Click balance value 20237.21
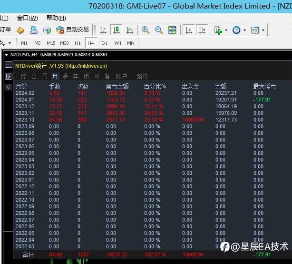The height and width of the screenshot is (264, 292). coord(226,93)
